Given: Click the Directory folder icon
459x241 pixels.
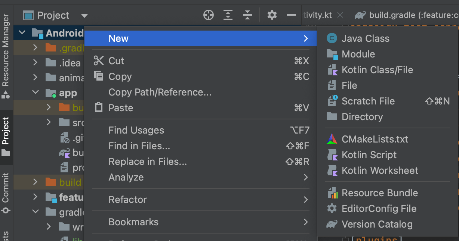Looking at the screenshot, I should [332, 116].
